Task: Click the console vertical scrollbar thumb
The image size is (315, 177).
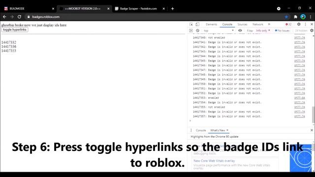Action: coord(314,115)
